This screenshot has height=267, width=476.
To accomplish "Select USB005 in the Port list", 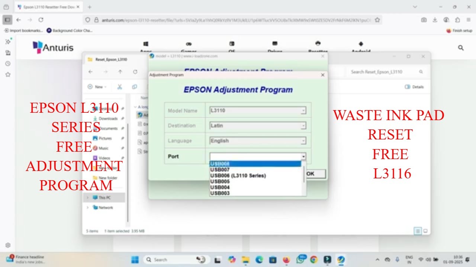I will tap(255, 182).
